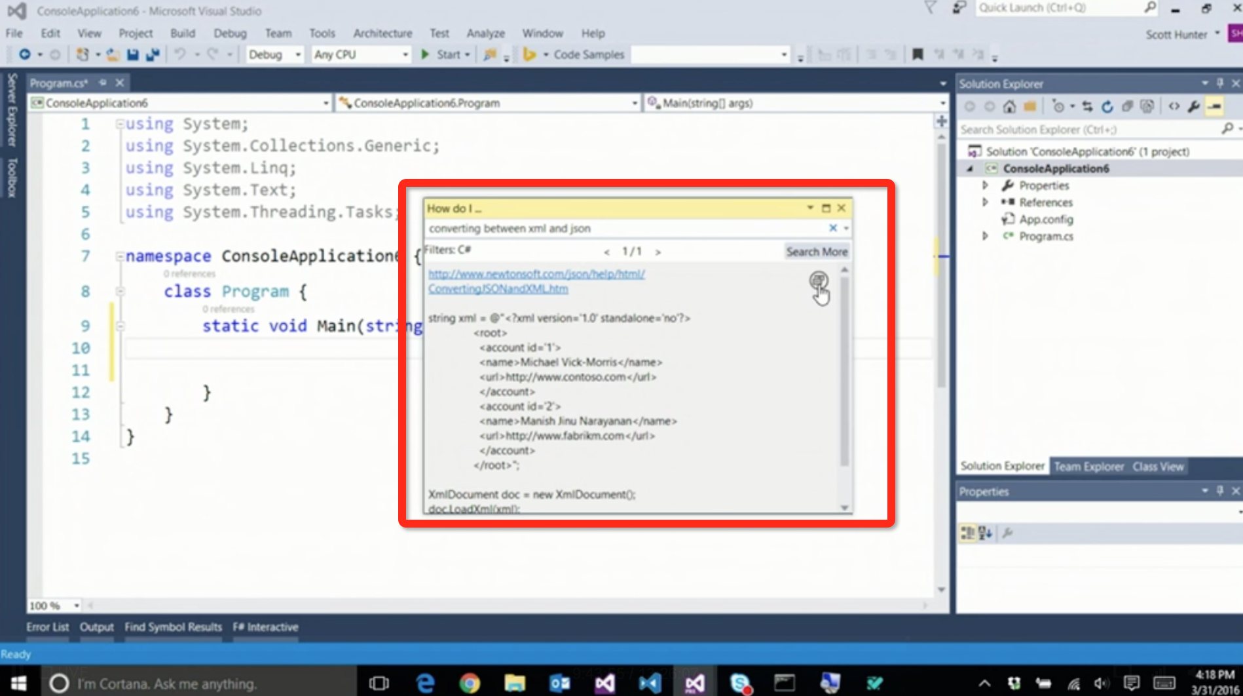
Task: Click the How do I search query field
Action: pyautogui.click(x=625, y=228)
